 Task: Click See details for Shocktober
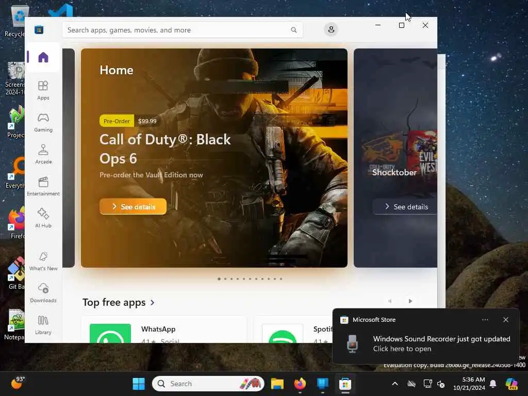coord(405,206)
